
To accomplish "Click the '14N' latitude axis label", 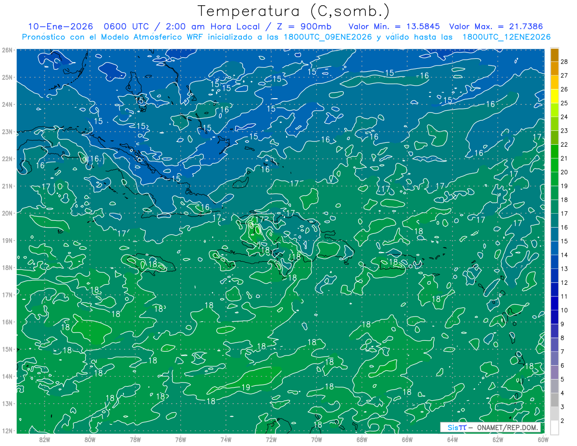I will (7, 376).
